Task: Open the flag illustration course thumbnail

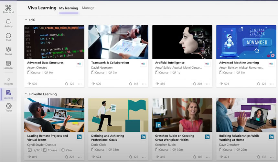Action: [118, 115]
